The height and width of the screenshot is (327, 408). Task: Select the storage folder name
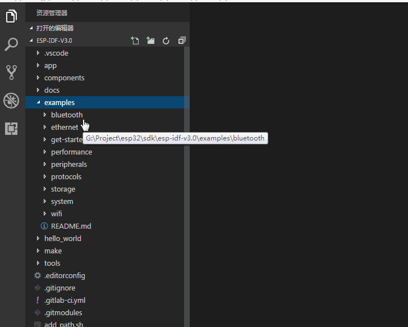coord(63,189)
